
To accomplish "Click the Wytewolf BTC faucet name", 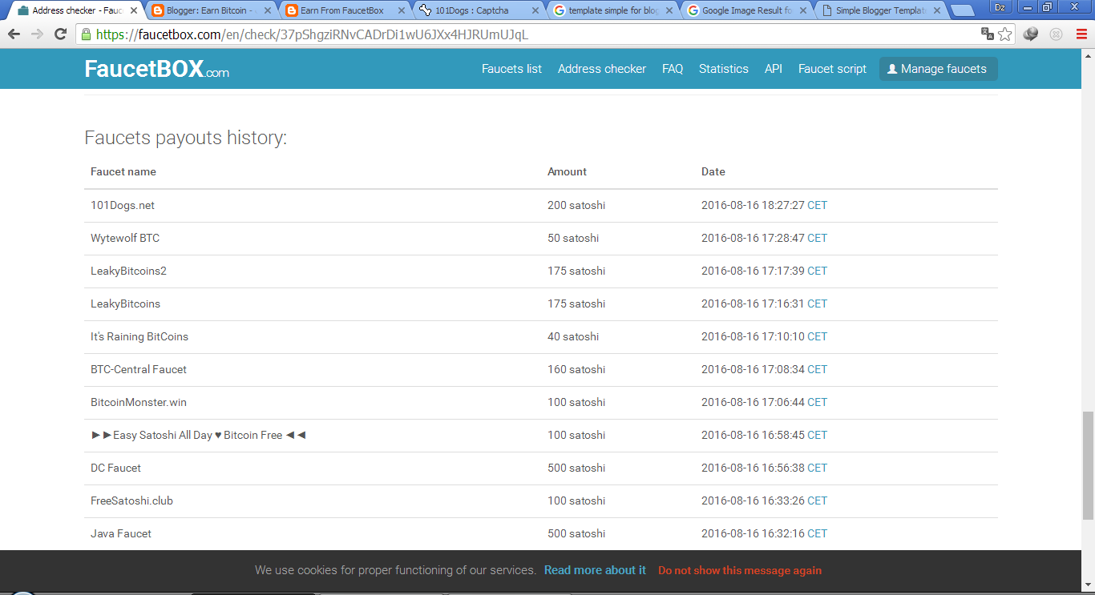I will coord(125,238).
